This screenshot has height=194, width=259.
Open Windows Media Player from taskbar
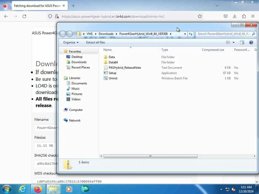coord(69,189)
